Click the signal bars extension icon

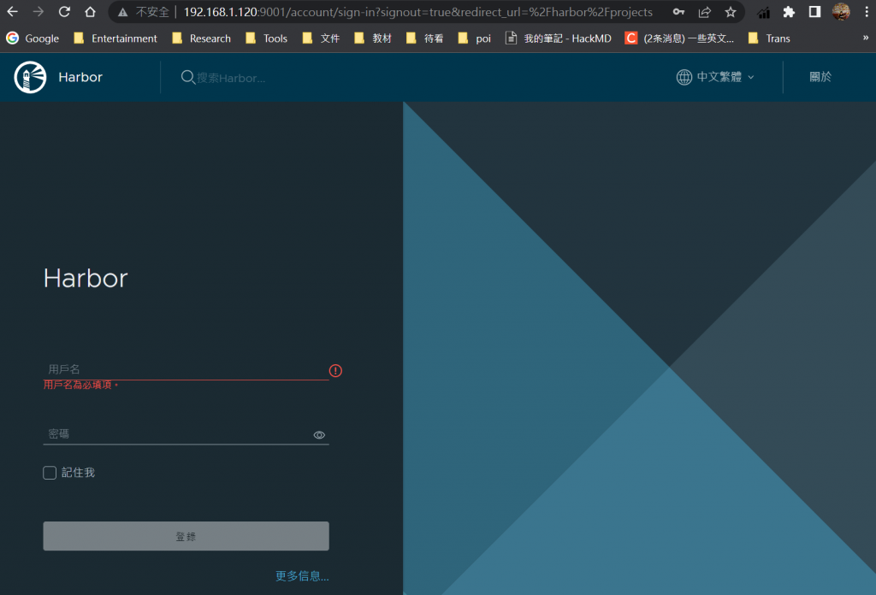764,12
